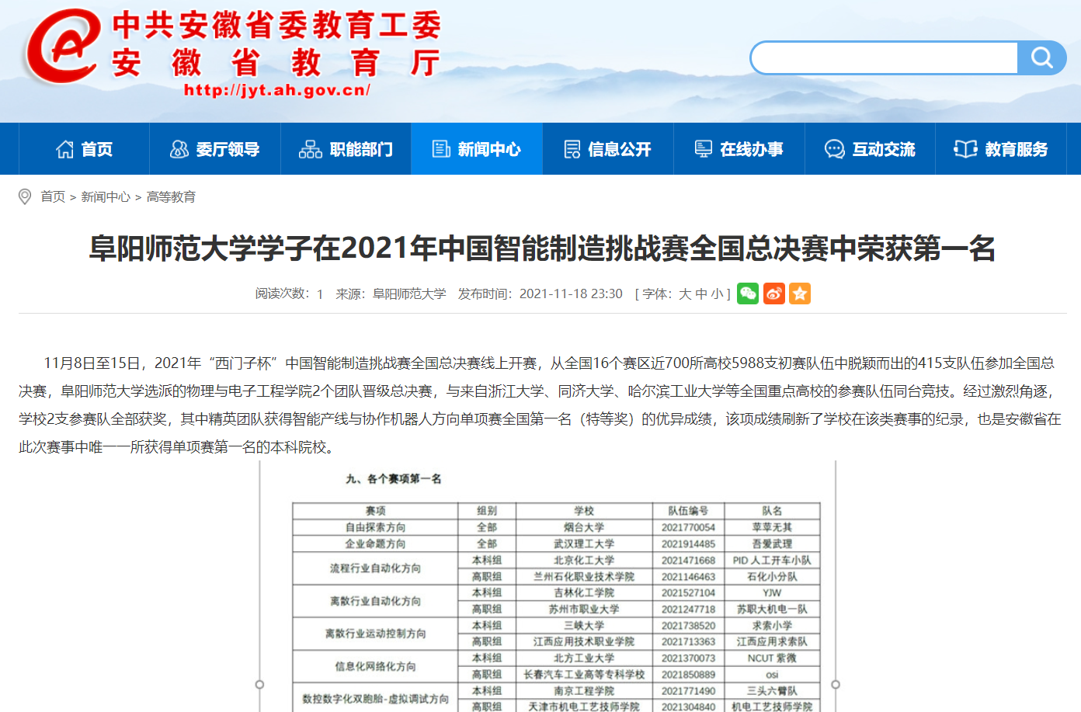Click the house icon beside 首页
This screenshot has width=1081, height=712.
click(64, 149)
